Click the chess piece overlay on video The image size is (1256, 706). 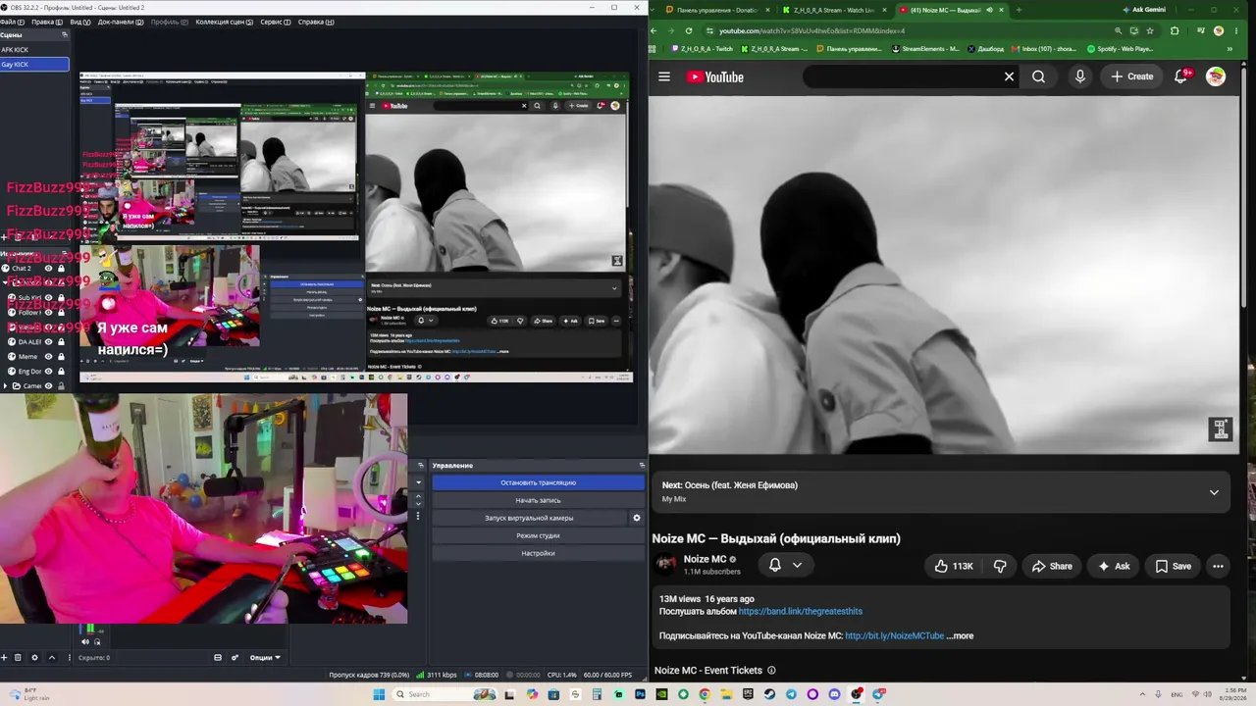(x=1220, y=429)
